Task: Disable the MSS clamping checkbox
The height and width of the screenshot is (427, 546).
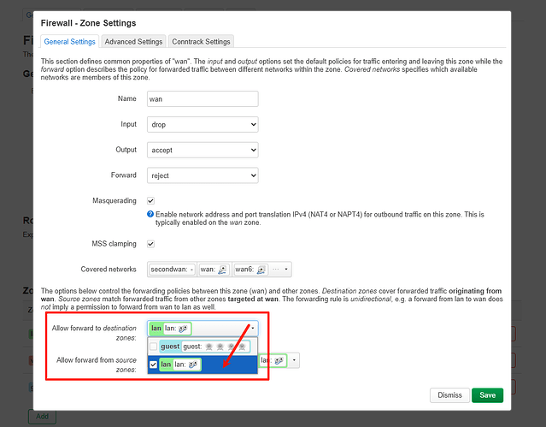Action: (151, 244)
